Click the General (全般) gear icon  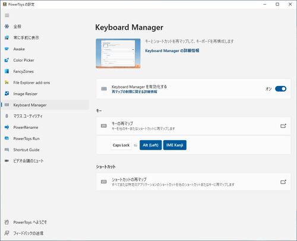tap(7, 26)
